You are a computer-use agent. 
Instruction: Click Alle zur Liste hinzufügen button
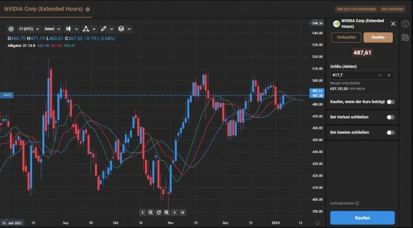[357, 9]
